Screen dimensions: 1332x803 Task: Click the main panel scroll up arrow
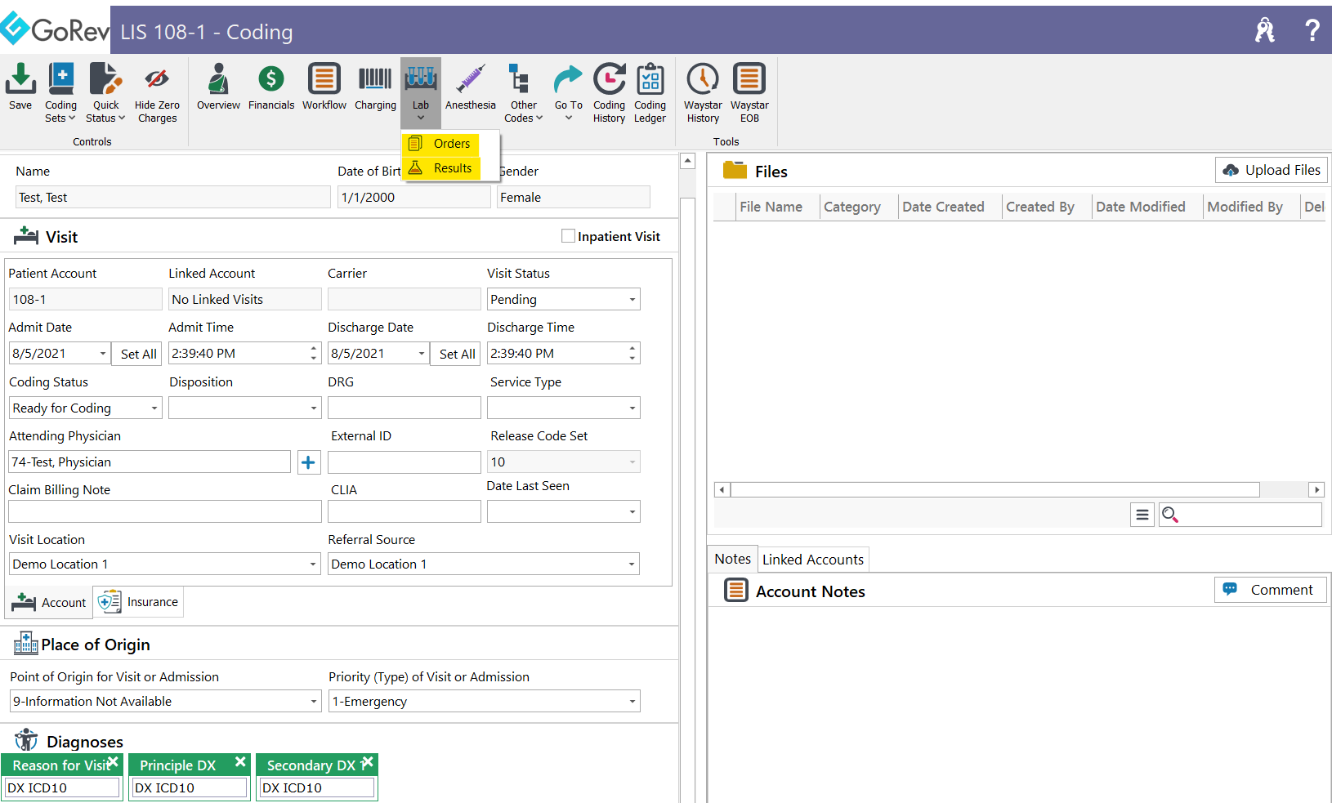coord(687,161)
